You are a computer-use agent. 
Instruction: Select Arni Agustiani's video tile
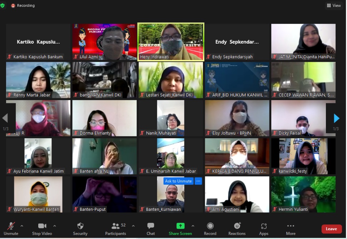237,194
